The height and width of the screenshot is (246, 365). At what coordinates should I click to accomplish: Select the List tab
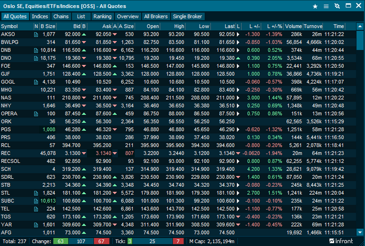[81, 17]
